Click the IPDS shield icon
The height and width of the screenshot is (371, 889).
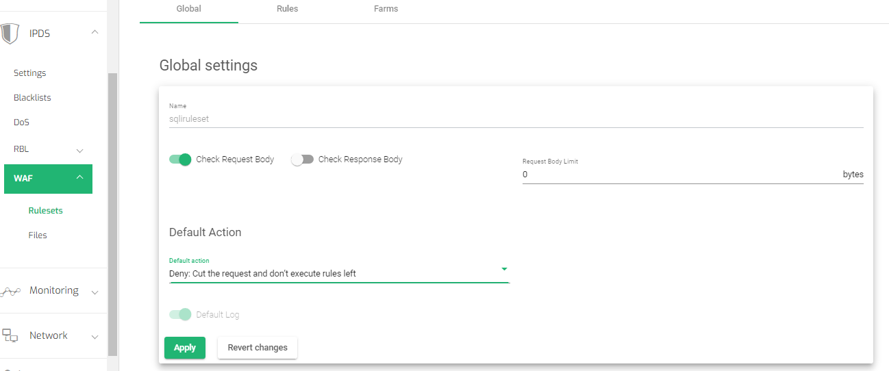point(10,33)
